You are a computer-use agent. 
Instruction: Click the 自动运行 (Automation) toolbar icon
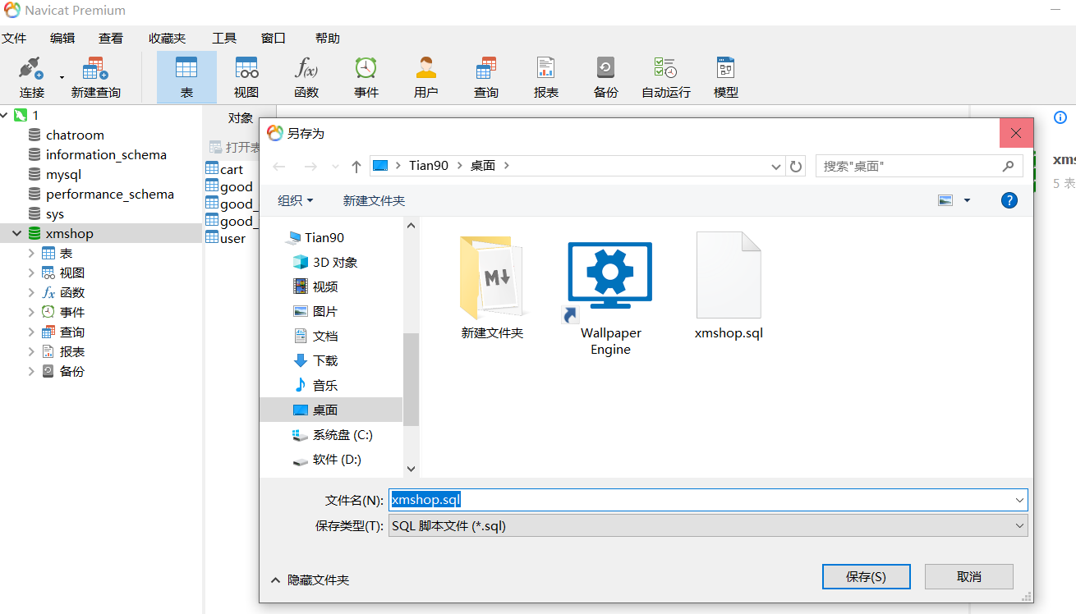pos(665,76)
